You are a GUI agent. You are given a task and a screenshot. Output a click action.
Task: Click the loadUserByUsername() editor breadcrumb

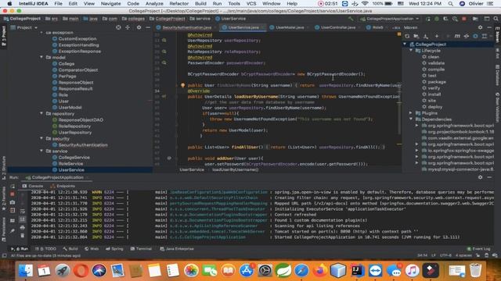[x=235, y=170]
